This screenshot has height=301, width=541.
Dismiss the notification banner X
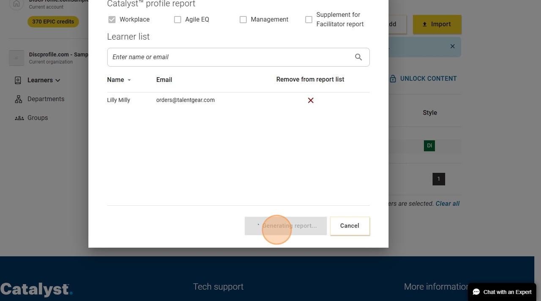click(453, 46)
